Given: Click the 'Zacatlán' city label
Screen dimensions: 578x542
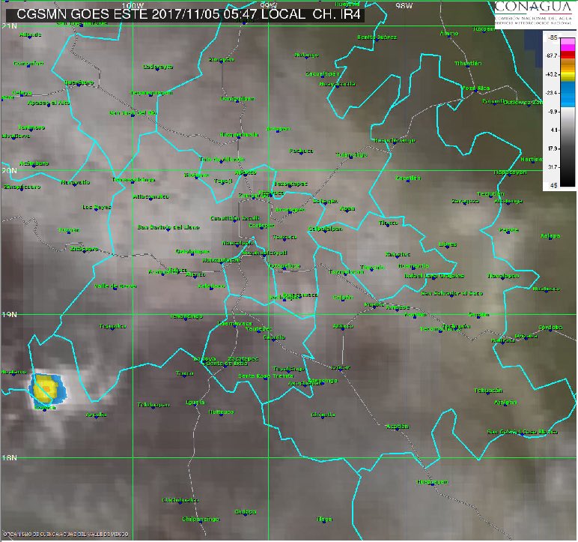Looking at the screenshot, I should 408,178.
